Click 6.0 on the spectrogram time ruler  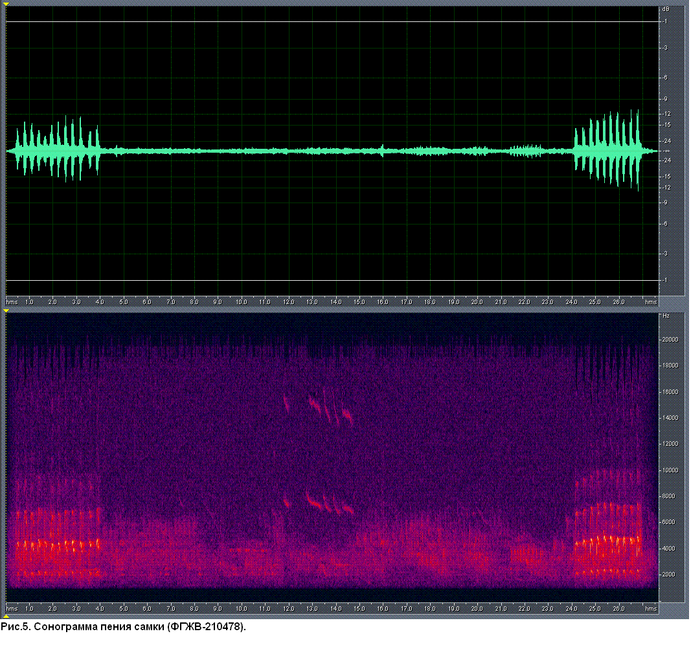coord(147,609)
